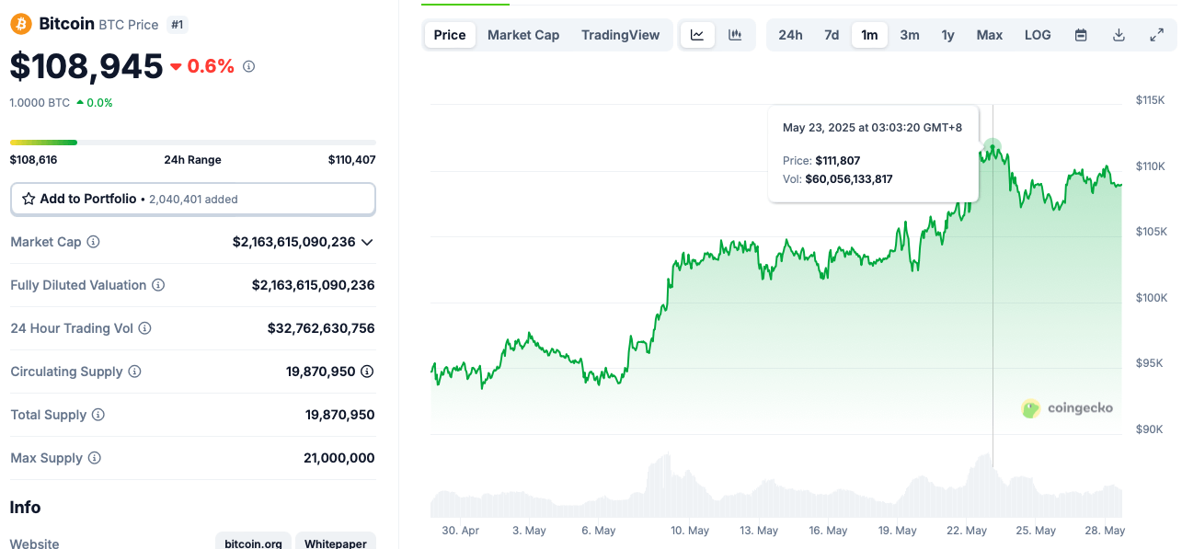Image resolution: width=1182 pixels, height=549 pixels.
Task: Switch to the Market Cap tab
Action: (x=522, y=34)
